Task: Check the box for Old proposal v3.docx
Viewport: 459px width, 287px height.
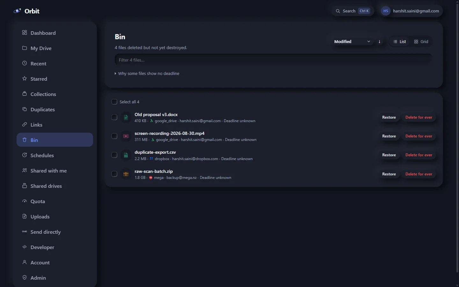Action: tap(114, 117)
